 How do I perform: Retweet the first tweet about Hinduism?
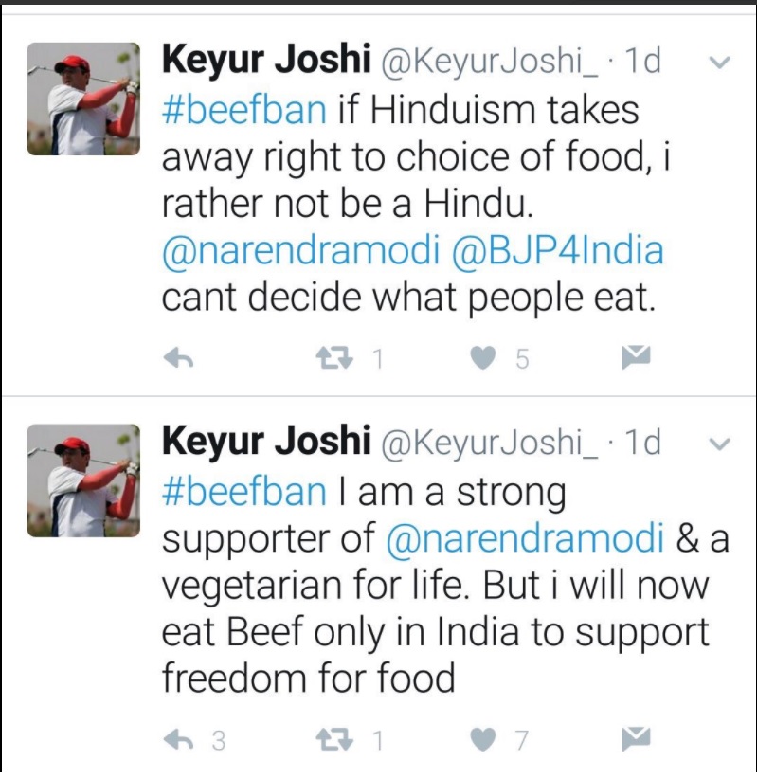pyautogui.click(x=333, y=358)
